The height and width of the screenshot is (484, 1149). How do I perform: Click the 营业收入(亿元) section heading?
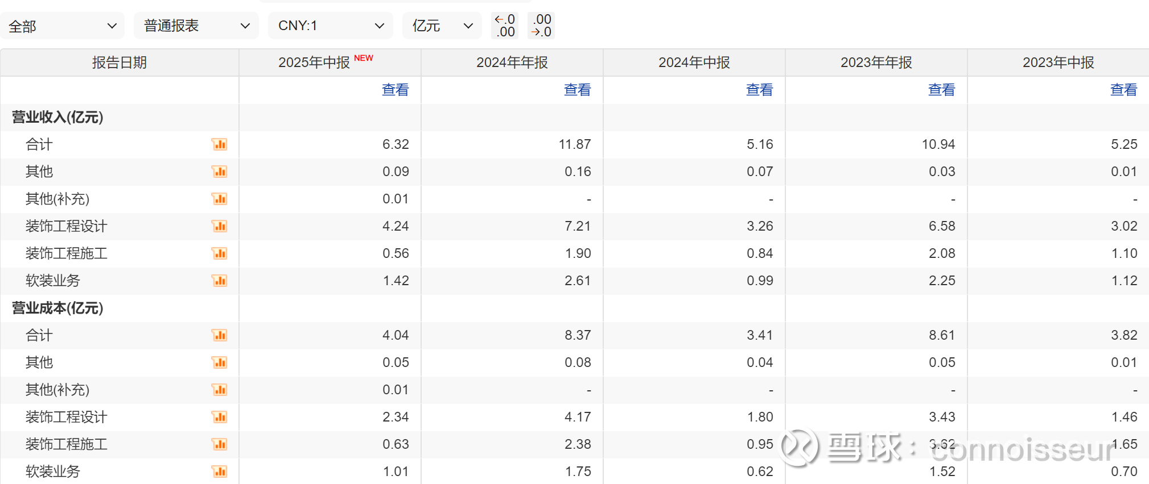pos(57,117)
